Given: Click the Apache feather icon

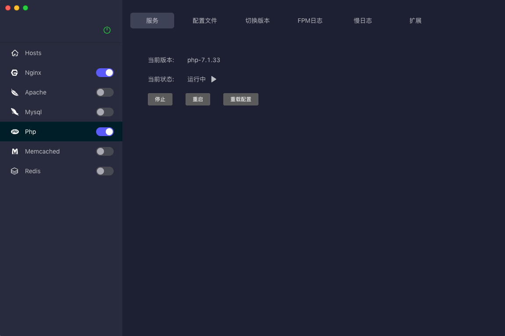Looking at the screenshot, I should [15, 92].
